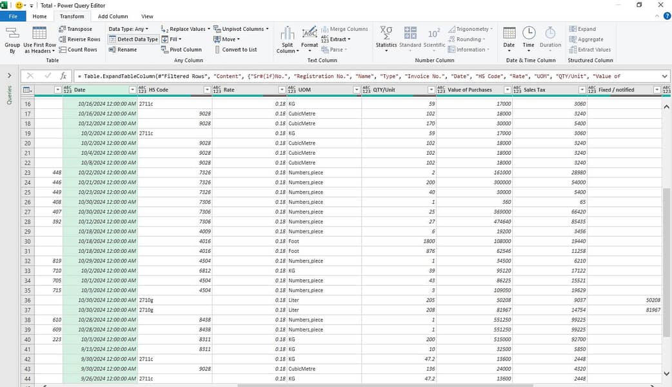672x387 pixels.
Task: Open the Group By tool
Action: (12, 40)
